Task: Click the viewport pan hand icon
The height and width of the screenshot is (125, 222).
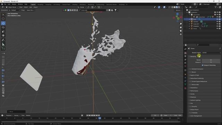Action: click(181, 27)
